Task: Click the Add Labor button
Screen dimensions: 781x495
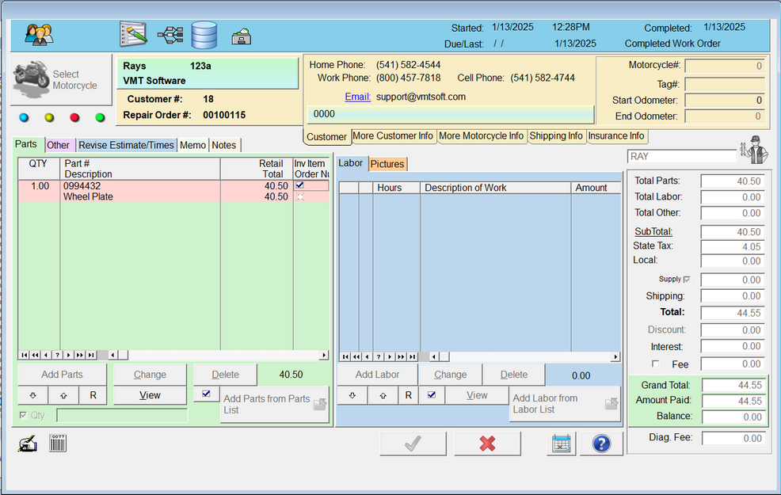Action: pyautogui.click(x=377, y=375)
